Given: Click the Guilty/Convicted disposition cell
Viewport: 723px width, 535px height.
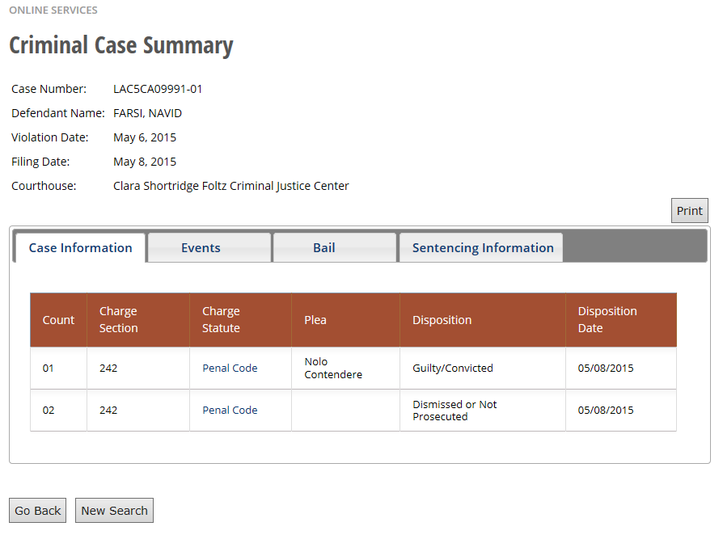Looking at the screenshot, I should click(483, 369).
